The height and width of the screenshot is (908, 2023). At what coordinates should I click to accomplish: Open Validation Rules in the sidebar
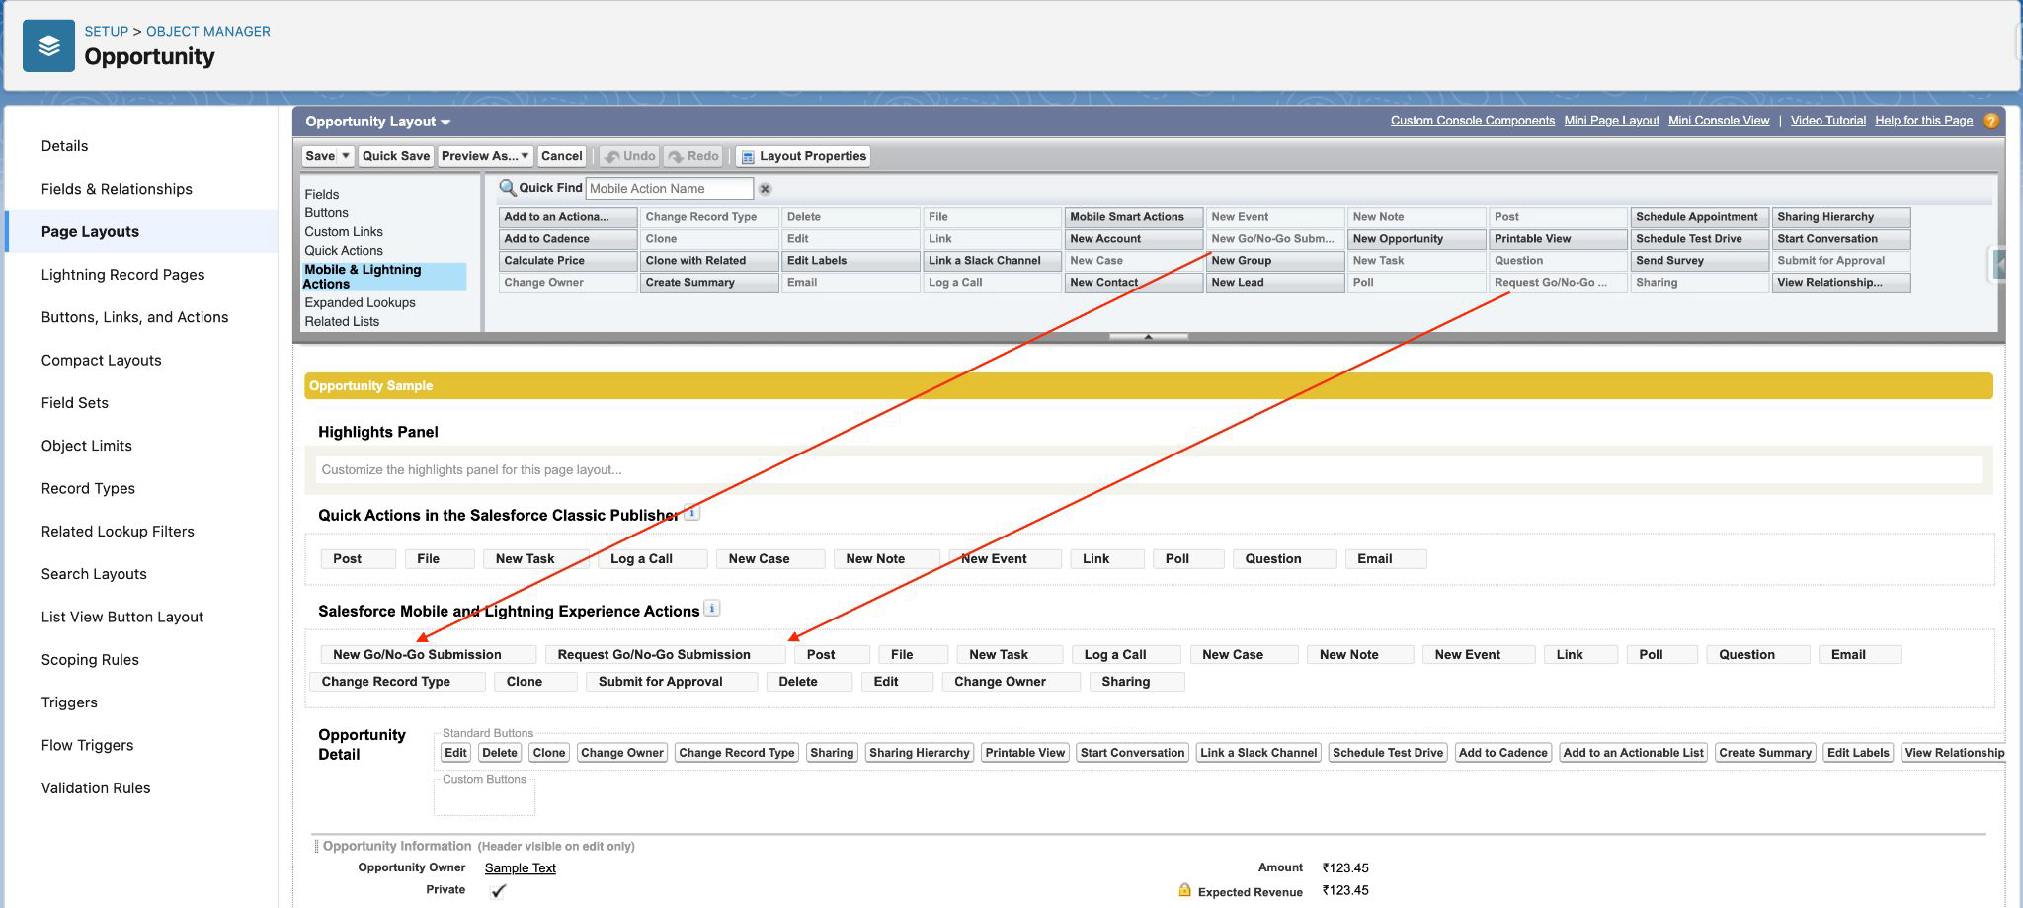pyautogui.click(x=96, y=788)
